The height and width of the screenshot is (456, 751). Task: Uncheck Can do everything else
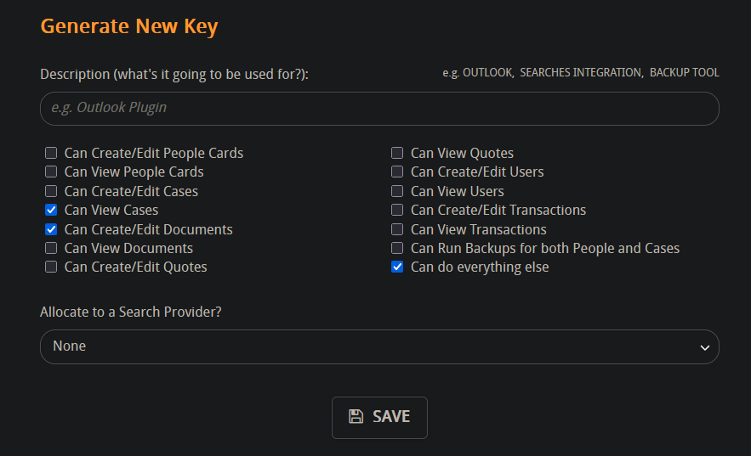point(397,267)
